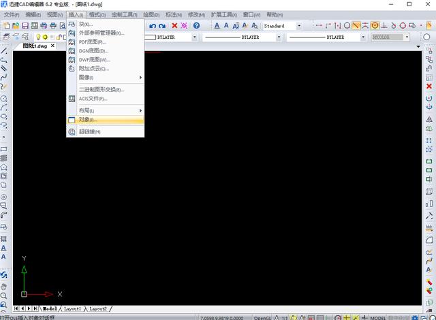Click the Open file icon
This screenshot has width=436, height=320.
pyautogui.click(x=16, y=26)
